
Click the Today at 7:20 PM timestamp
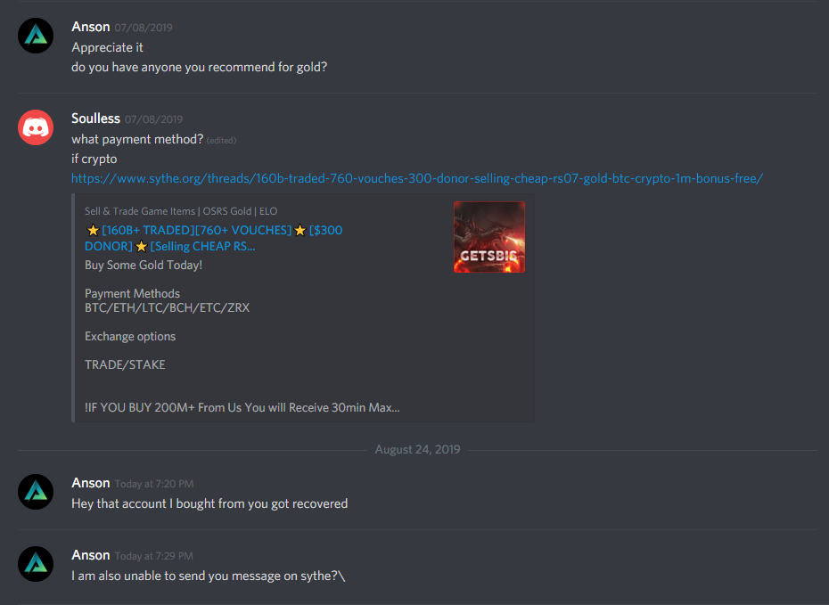154,484
